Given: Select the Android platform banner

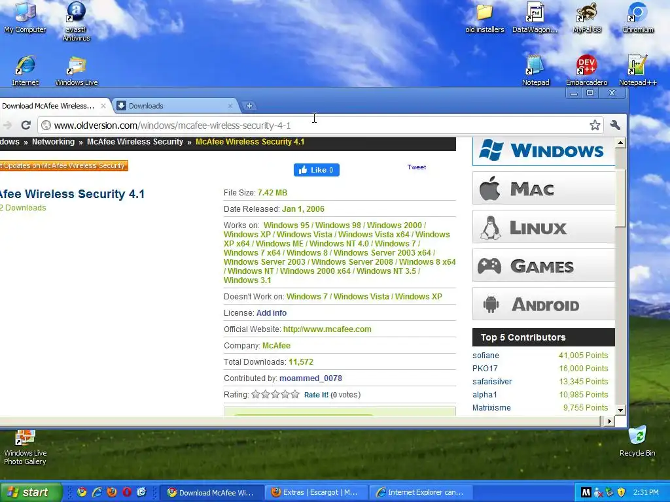Looking at the screenshot, I should 544,305.
